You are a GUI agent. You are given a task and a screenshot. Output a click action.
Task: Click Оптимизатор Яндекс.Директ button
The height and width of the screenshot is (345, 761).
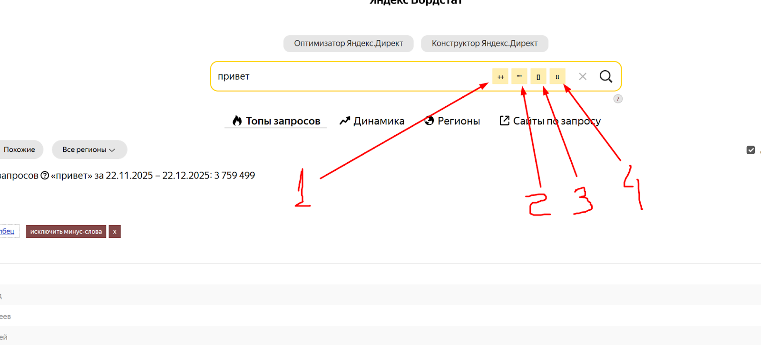pos(348,43)
